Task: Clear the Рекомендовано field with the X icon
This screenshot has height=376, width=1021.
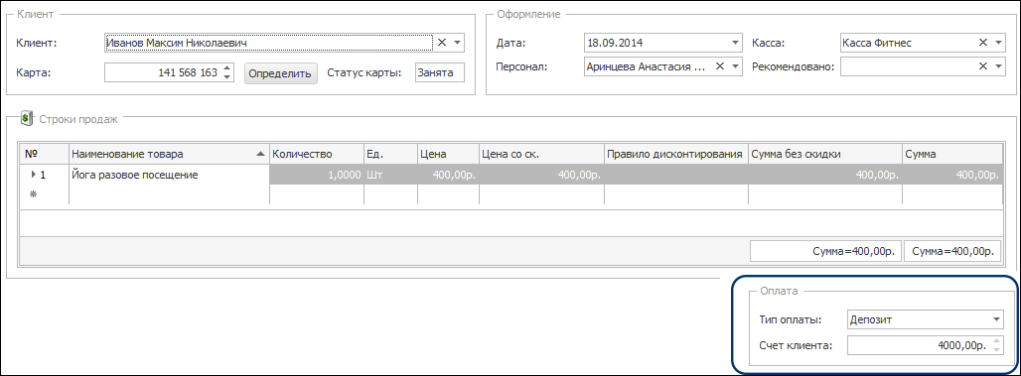Action: coord(983,65)
